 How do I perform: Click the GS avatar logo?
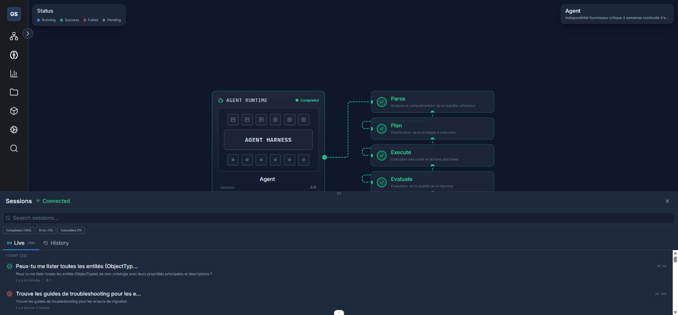14,14
